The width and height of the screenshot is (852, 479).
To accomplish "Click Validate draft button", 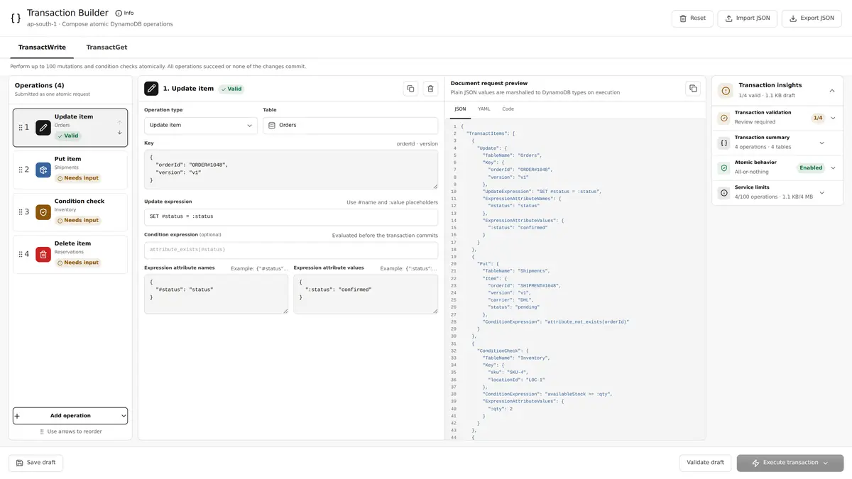I will click(705, 463).
